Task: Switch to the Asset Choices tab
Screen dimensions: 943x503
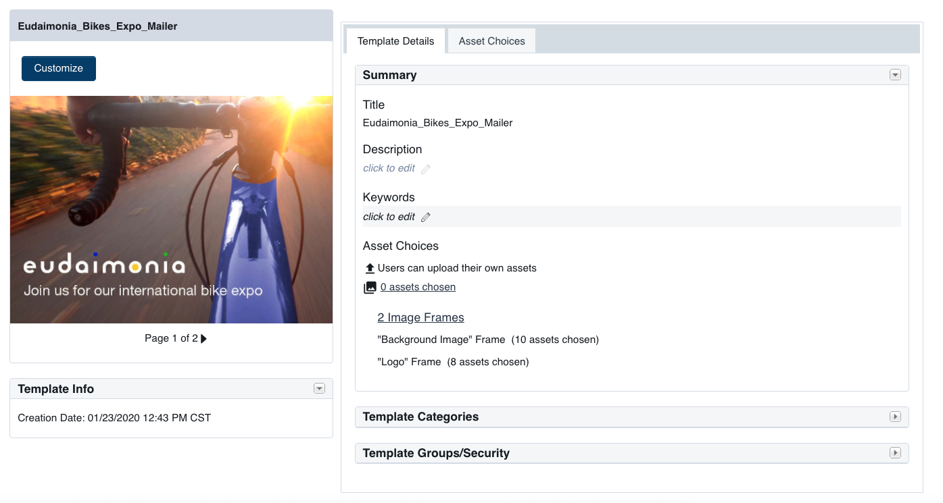Action: (x=491, y=41)
